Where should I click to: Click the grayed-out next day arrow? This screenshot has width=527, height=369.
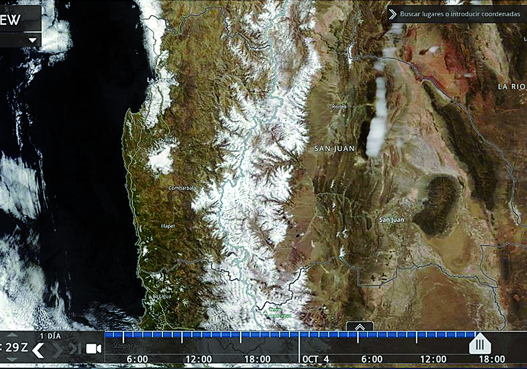pos(58,350)
